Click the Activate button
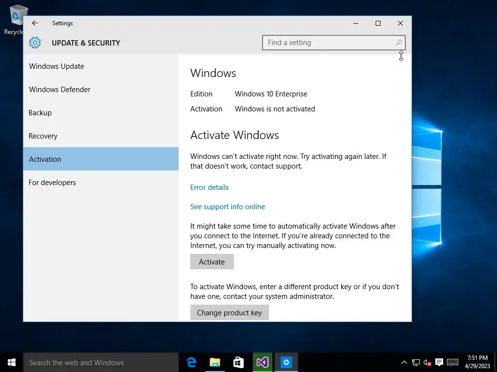This screenshot has height=372, width=497. [212, 262]
